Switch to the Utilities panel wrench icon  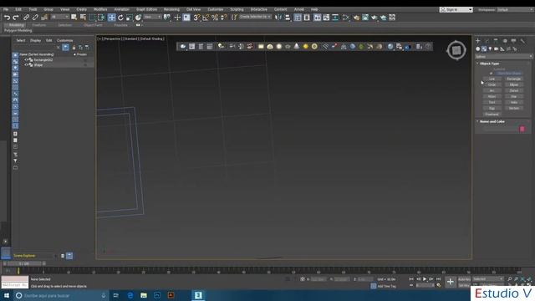(x=522, y=41)
